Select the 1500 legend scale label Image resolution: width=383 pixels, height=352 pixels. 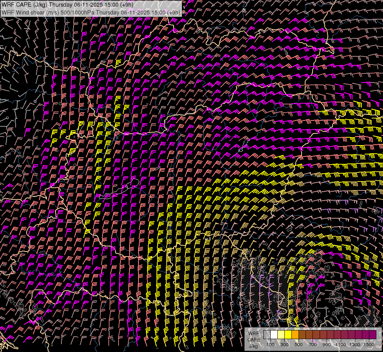369,344
